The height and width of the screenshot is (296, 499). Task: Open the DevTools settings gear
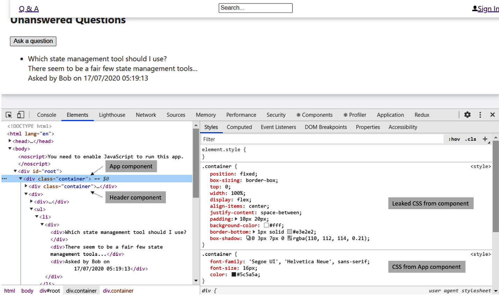click(x=467, y=114)
